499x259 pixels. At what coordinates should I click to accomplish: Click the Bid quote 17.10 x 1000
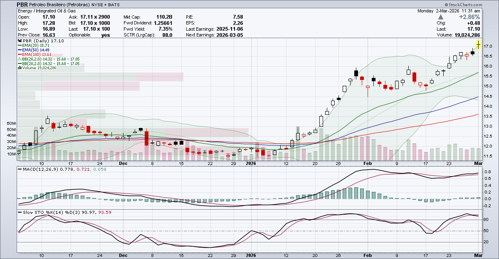pyautogui.click(x=95, y=23)
